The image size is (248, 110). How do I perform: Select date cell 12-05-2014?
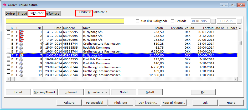[x=53, y=55]
